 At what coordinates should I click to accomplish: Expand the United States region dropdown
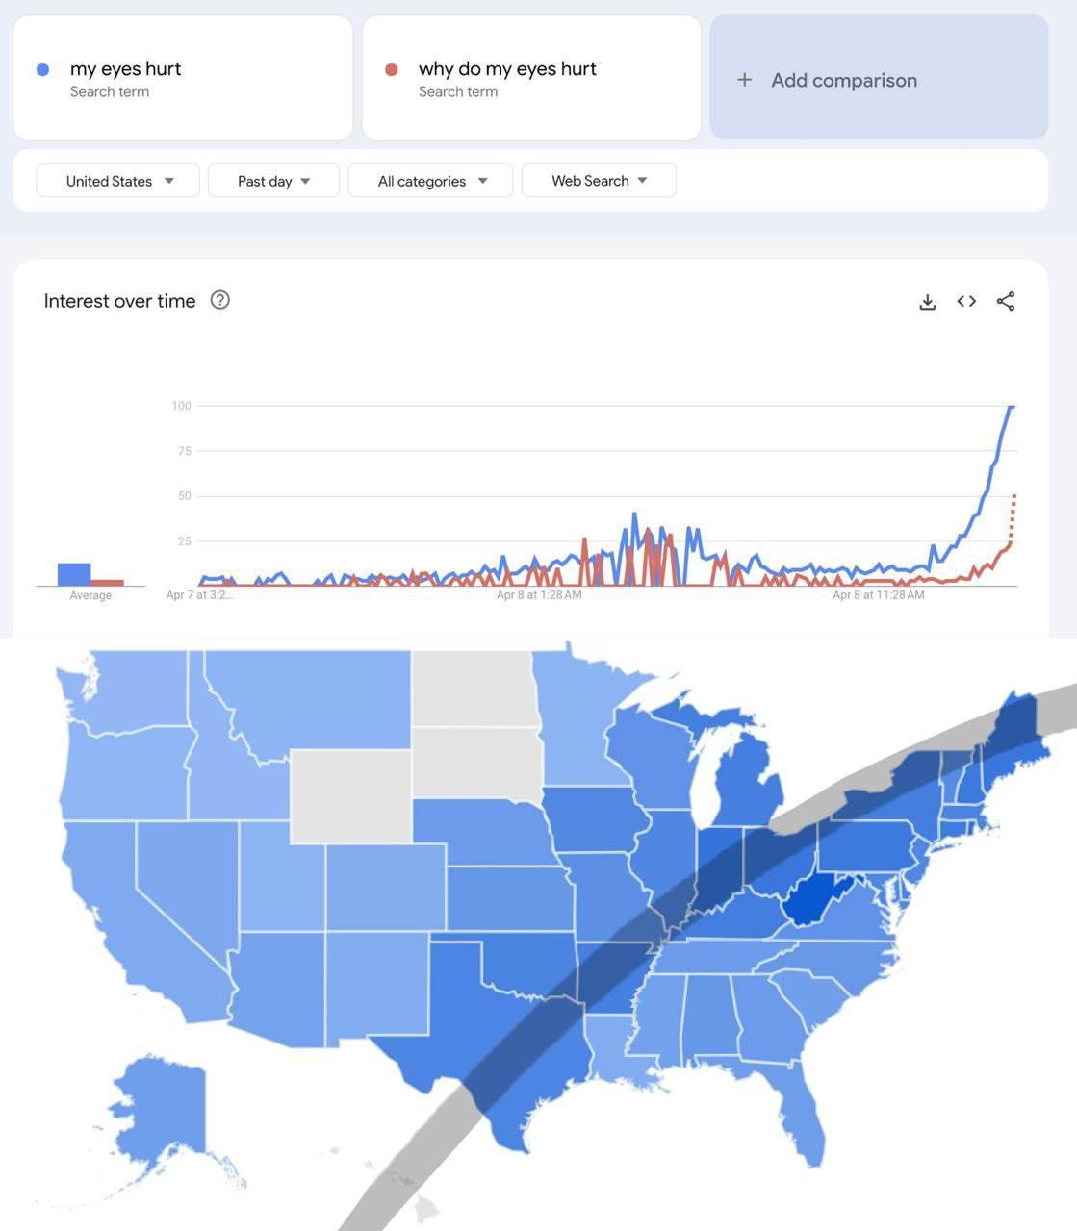117,181
